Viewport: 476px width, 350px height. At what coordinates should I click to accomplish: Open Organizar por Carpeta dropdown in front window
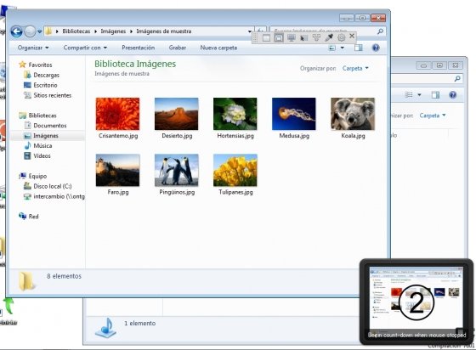(355, 68)
